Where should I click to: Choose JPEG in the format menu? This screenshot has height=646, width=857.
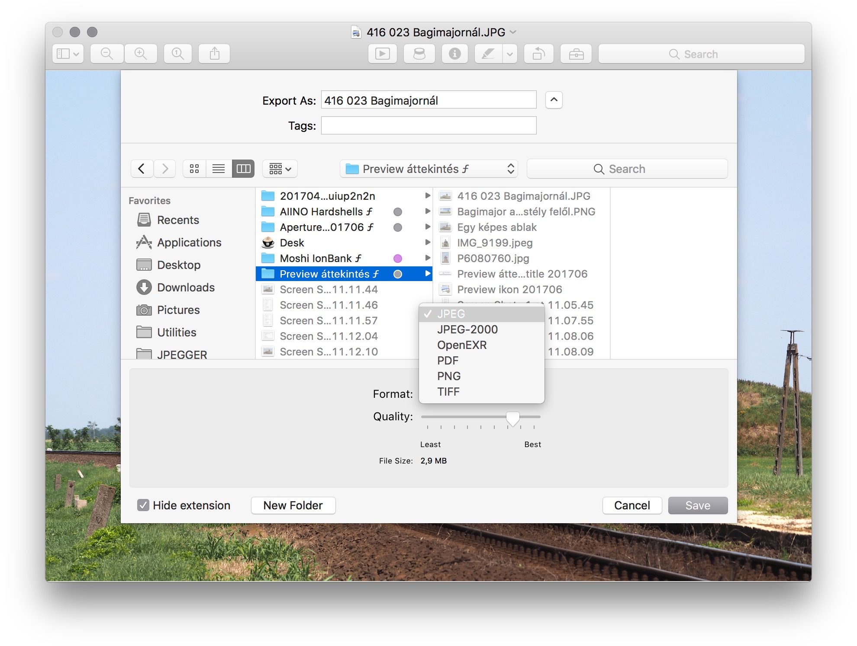click(x=482, y=314)
